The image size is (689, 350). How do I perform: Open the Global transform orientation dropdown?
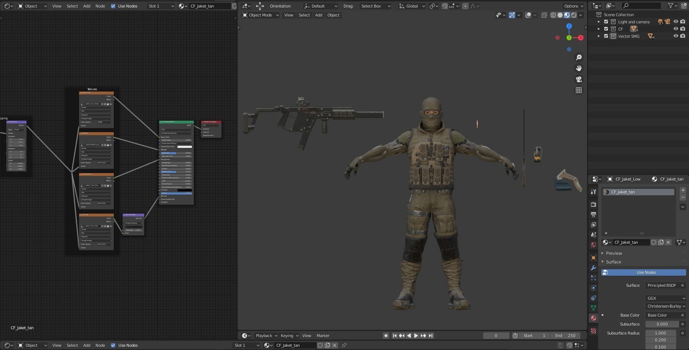412,6
